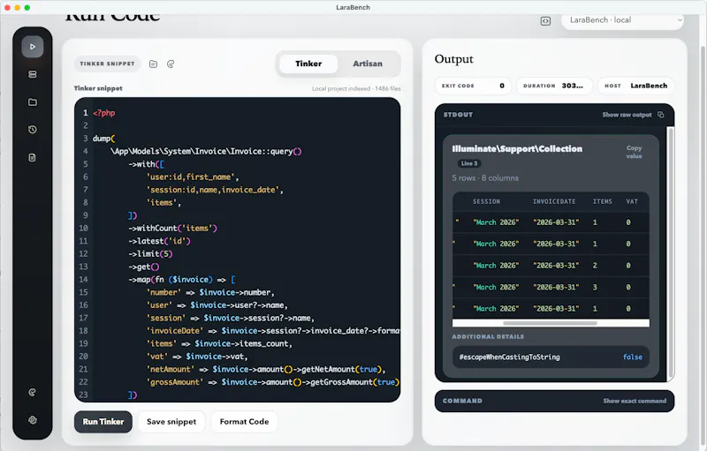Click the 'vat' => $invoice->vat line
The width and height of the screenshot is (707, 451).
click(x=197, y=356)
